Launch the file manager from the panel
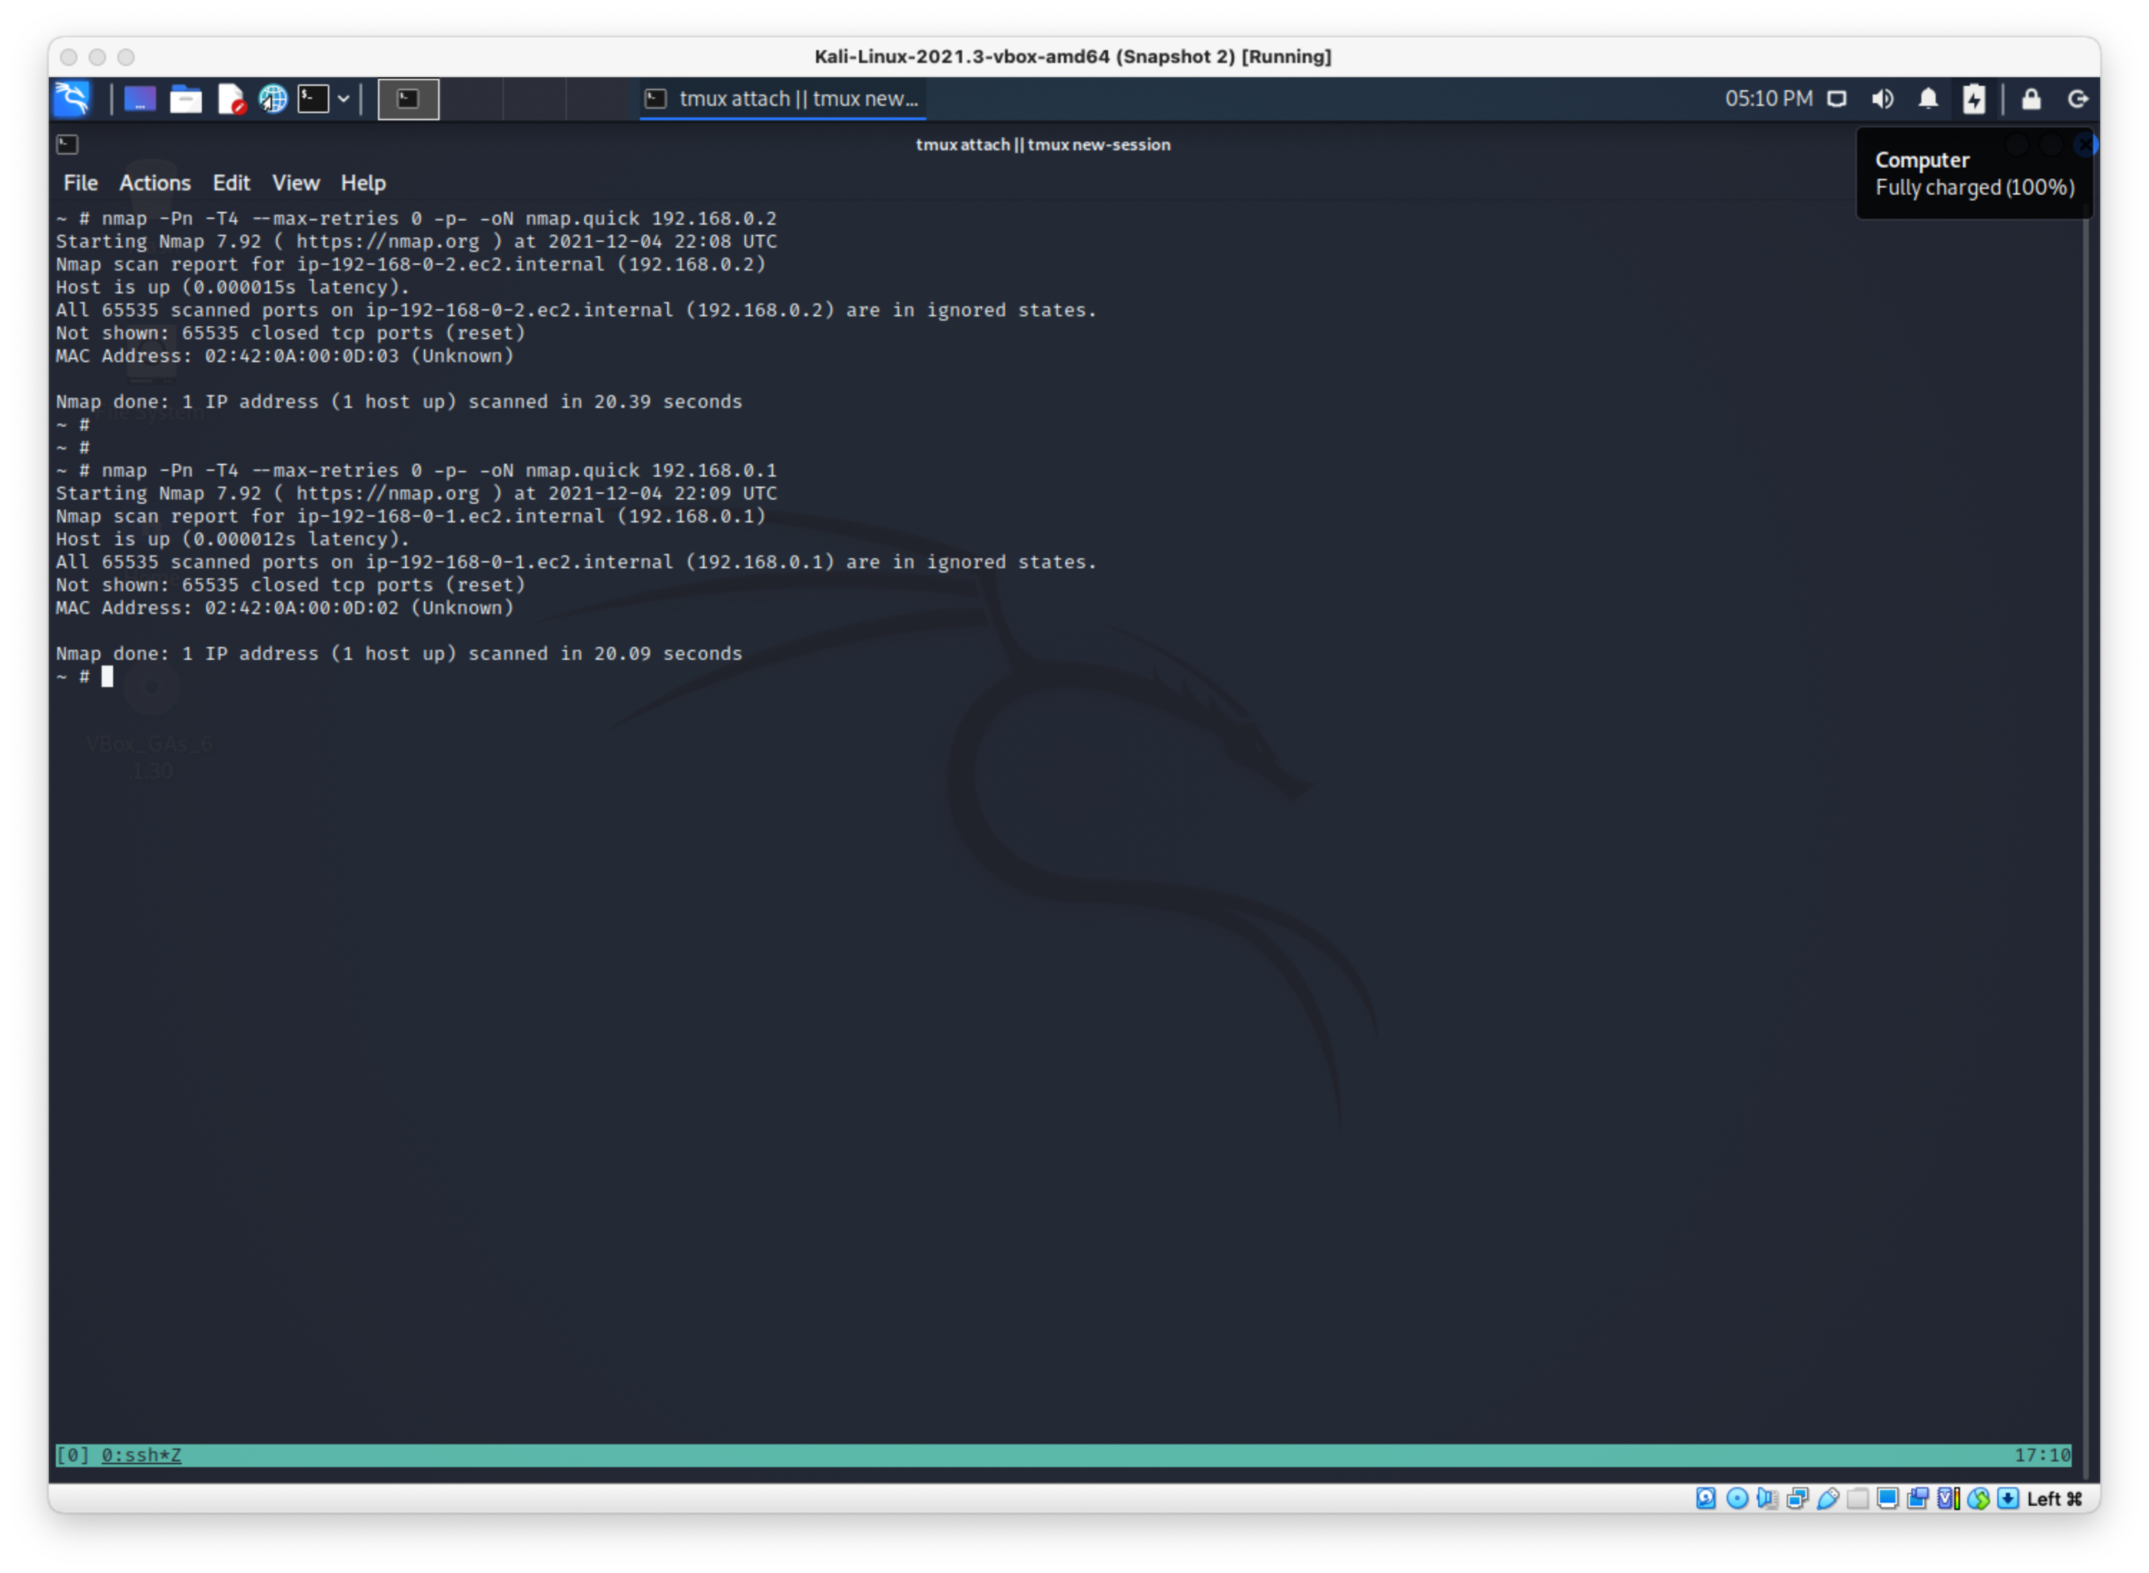 coord(185,98)
